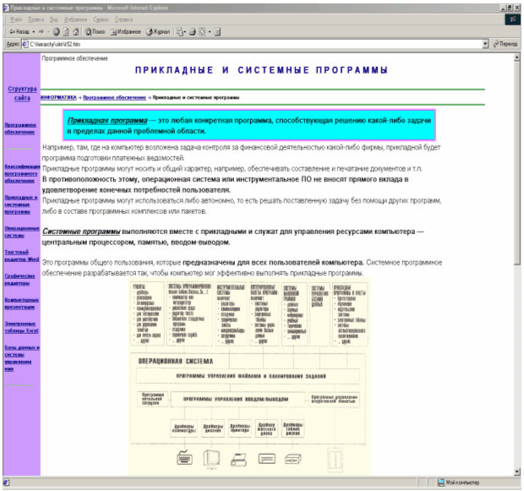Viewport: 524px width, 491px height.
Task: Click the Refresh page icon
Action: click(x=63, y=30)
